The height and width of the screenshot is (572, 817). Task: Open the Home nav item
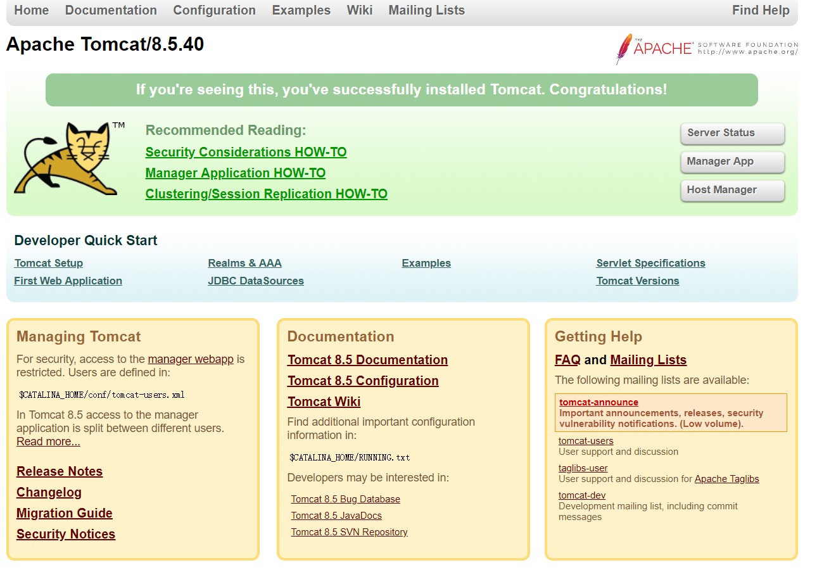point(31,10)
